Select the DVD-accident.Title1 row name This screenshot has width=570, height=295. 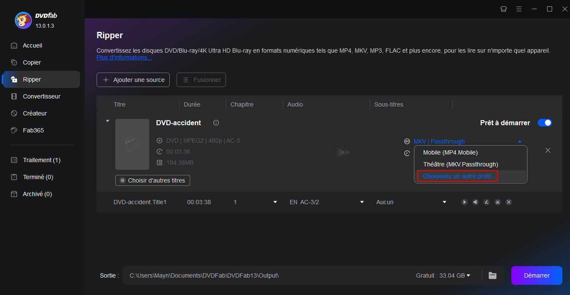pos(140,202)
